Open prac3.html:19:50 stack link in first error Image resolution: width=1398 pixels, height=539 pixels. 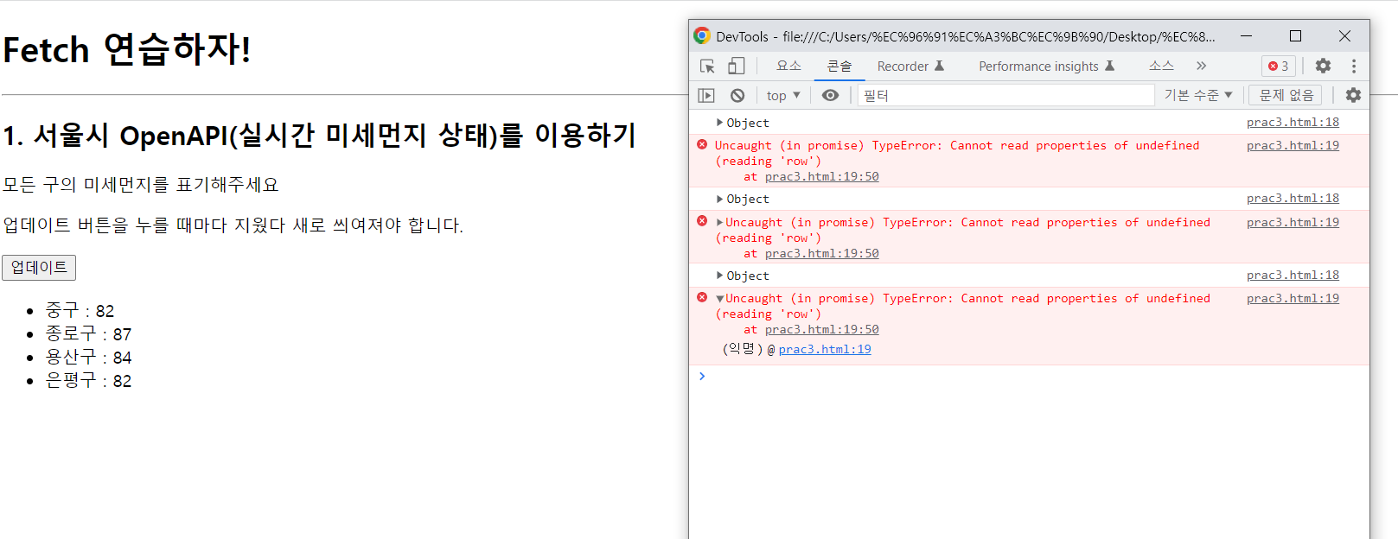click(821, 176)
